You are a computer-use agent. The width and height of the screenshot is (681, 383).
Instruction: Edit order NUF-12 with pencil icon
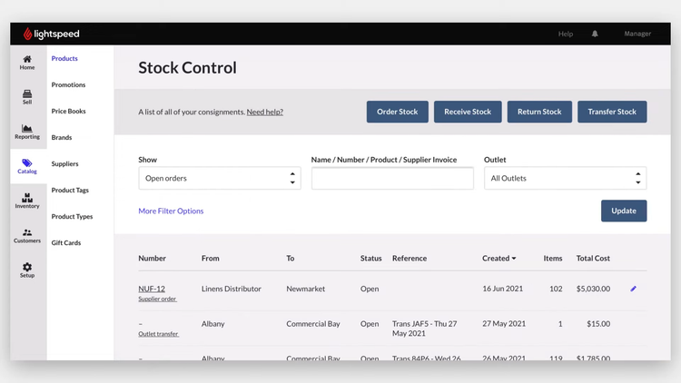pyautogui.click(x=634, y=289)
